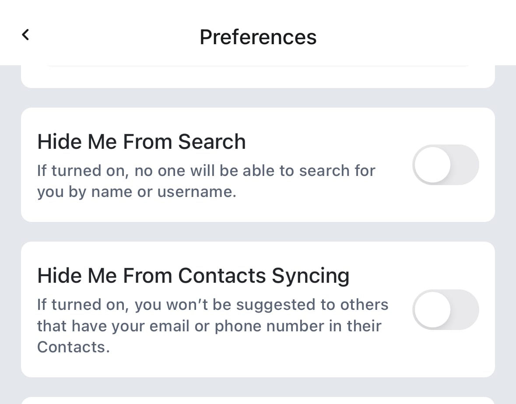
Task: Click the white knob of the Contacts Syncing toggle
Action: point(432,309)
